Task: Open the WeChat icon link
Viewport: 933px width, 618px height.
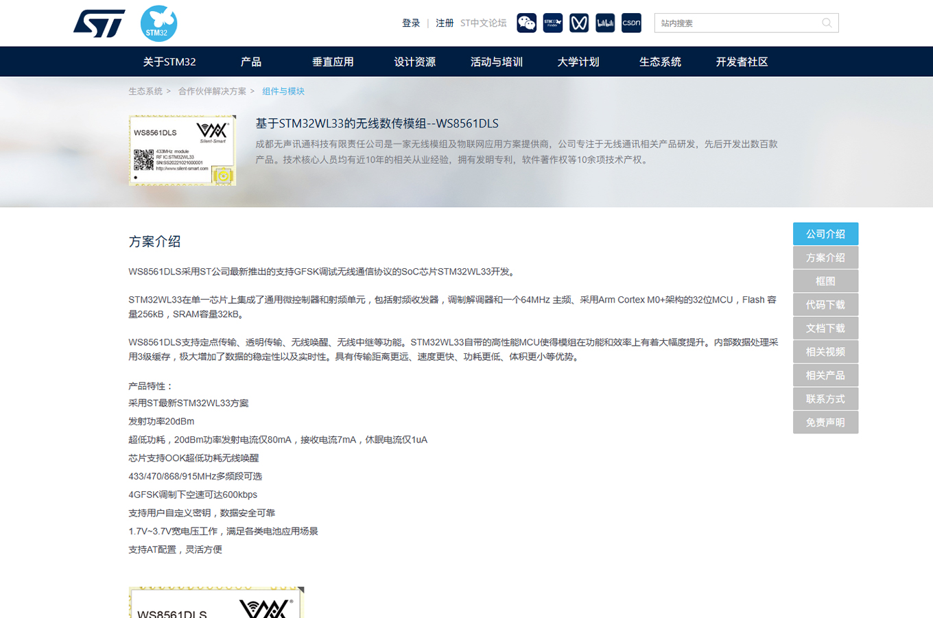Action: coord(526,23)
